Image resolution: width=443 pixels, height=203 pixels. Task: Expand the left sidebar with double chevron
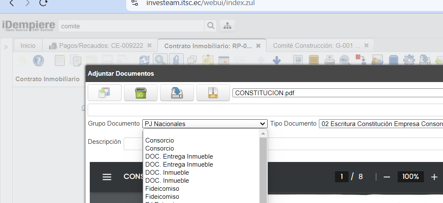[x=6, y=47]
